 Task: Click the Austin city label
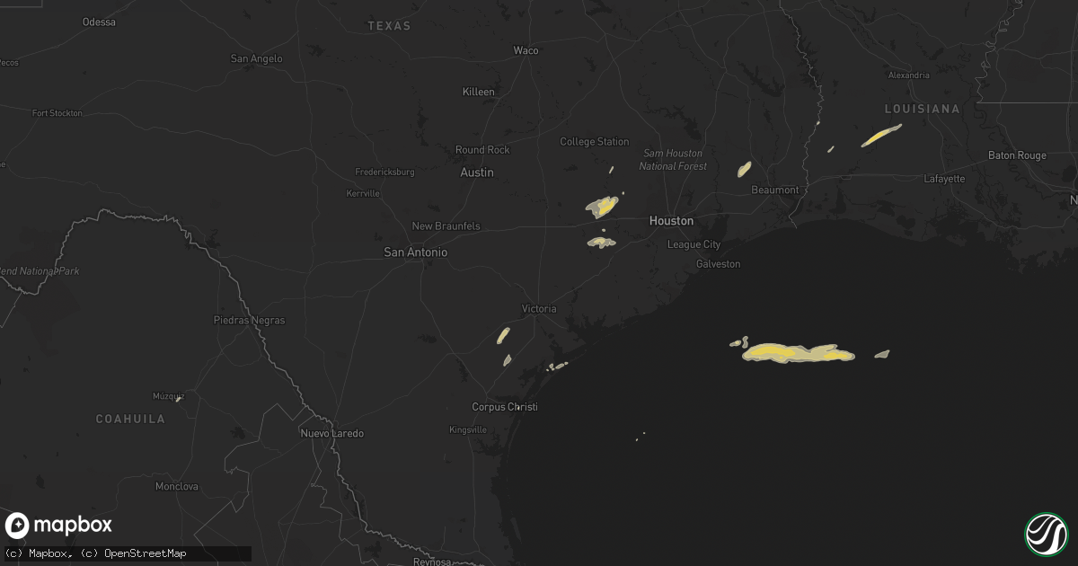[477, 172]
